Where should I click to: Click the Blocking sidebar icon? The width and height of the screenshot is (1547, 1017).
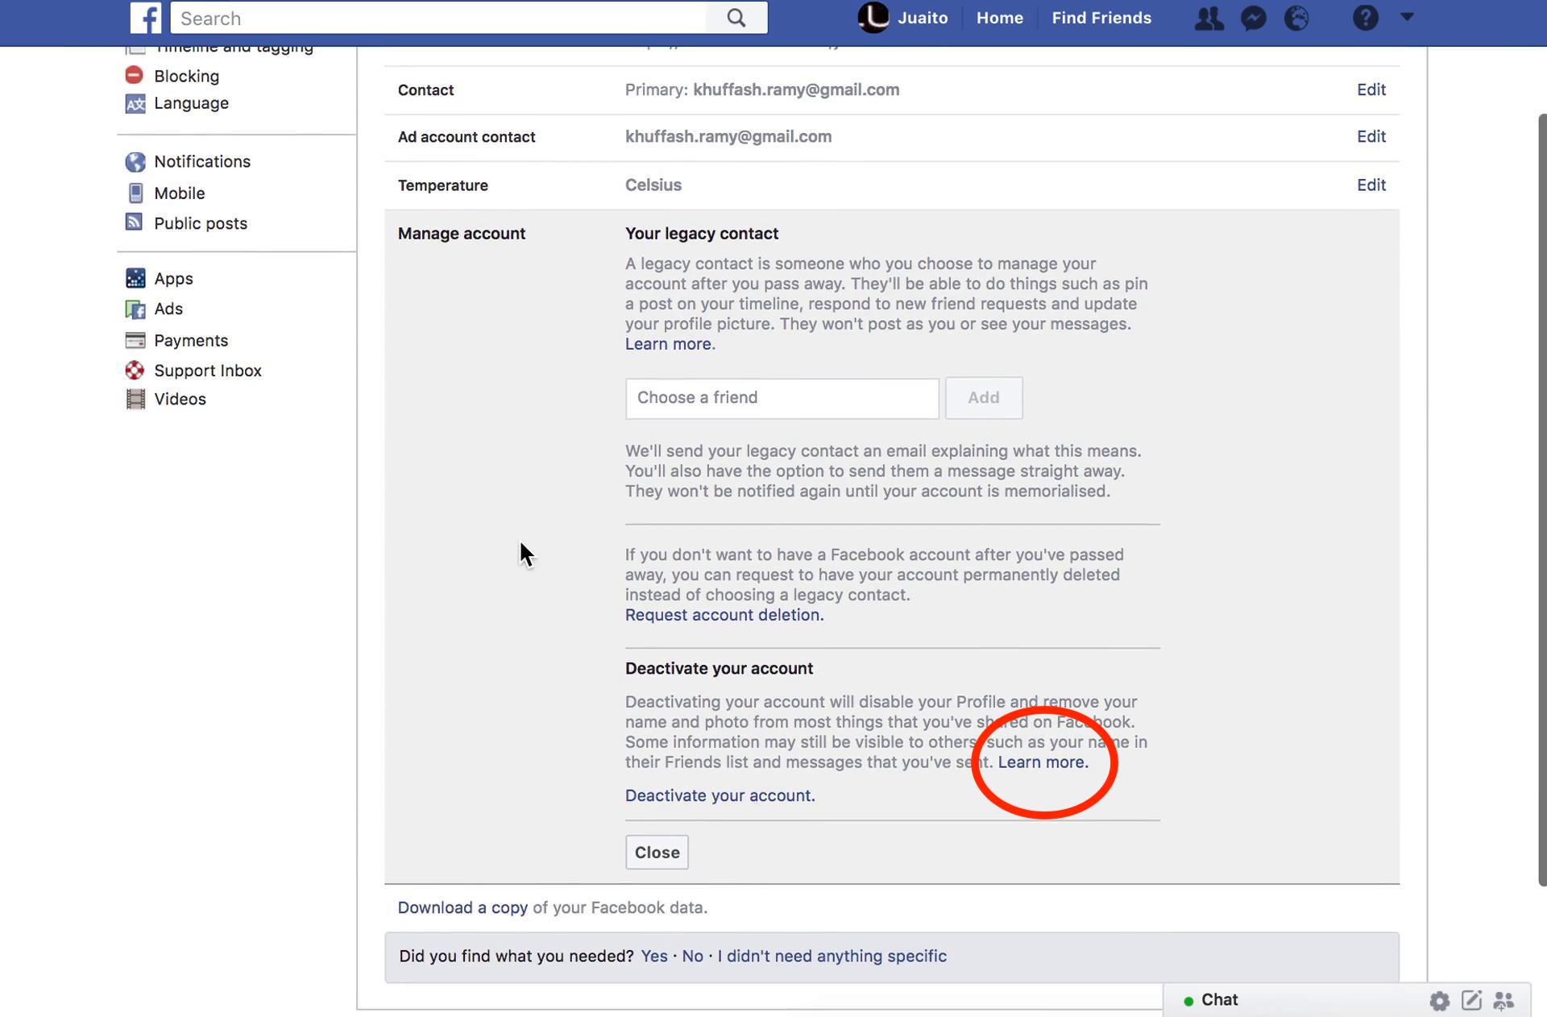(x=135, y=76)
